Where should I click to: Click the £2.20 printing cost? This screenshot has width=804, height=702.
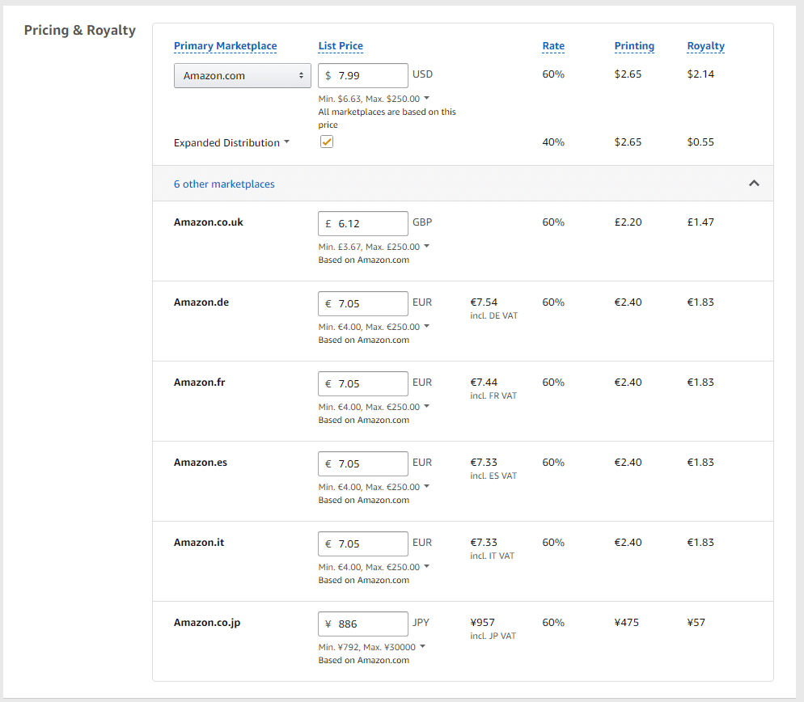(628, 222)
